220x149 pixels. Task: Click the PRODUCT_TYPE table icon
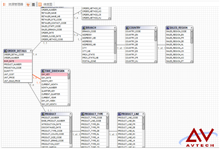(x=83, y=114)
